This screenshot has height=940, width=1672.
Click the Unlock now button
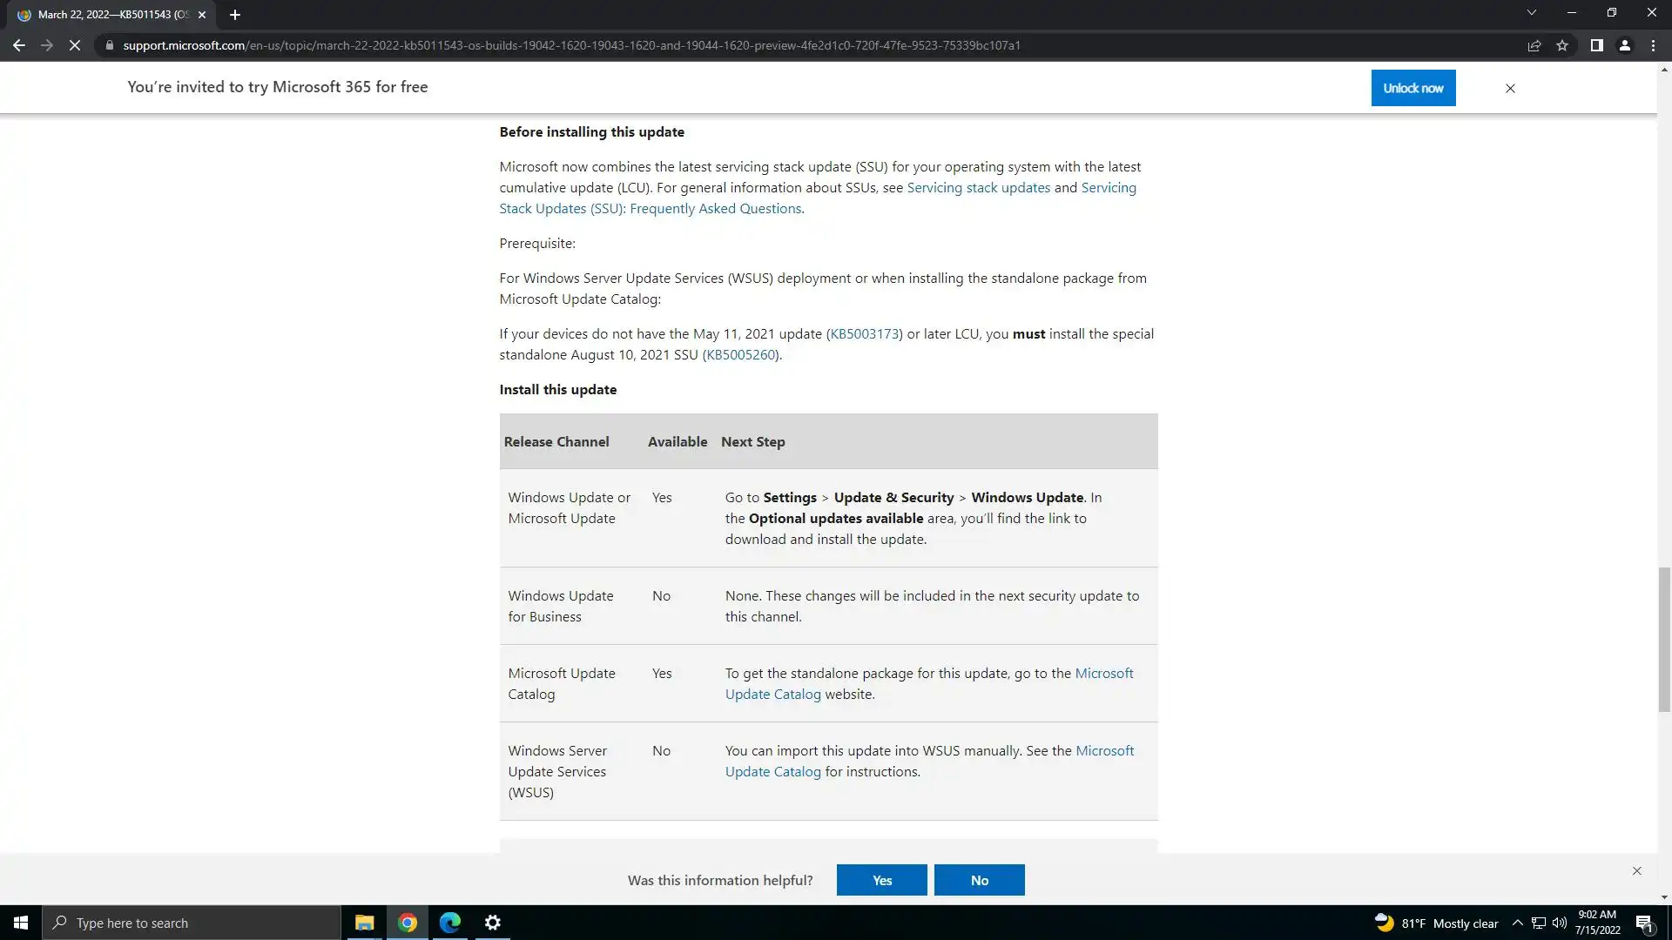[1412, 88]
